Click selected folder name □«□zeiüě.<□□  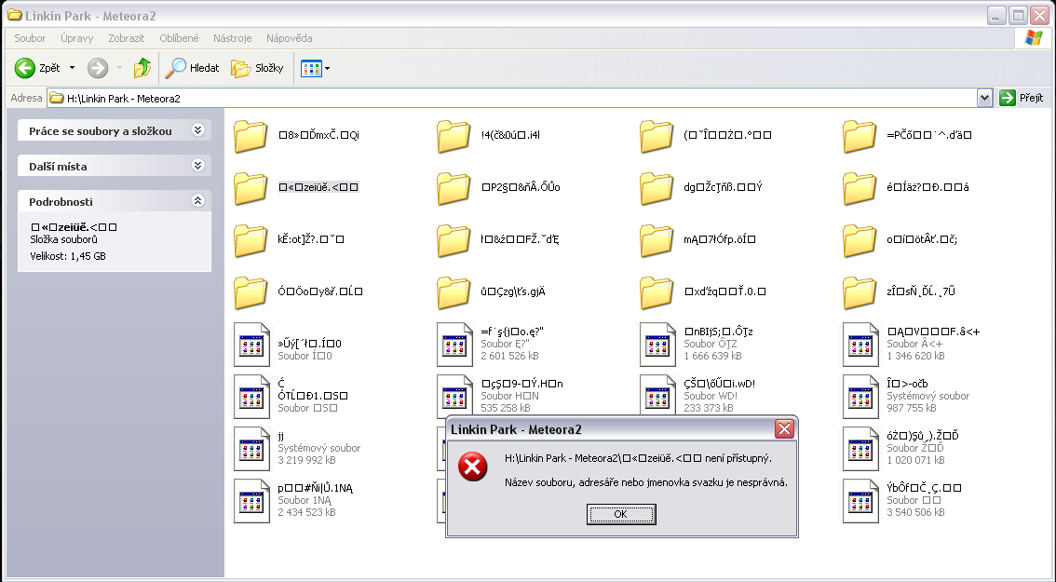(x=318, y=187)
